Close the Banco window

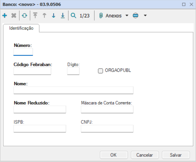click(x=191, y=5)
